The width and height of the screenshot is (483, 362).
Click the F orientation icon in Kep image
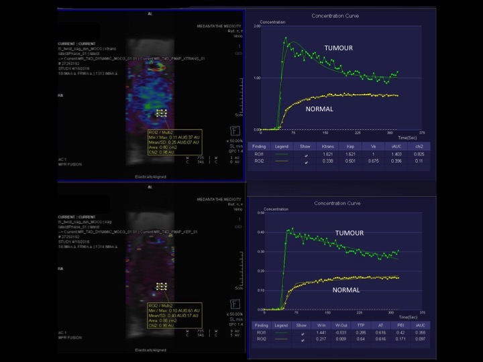235,303
